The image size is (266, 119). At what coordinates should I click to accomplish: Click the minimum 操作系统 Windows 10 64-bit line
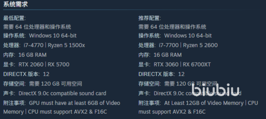click(40, 36)
